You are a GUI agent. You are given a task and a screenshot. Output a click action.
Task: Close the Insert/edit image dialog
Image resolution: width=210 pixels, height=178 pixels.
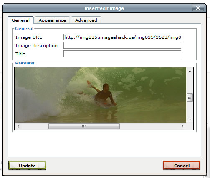coord(198,8)
